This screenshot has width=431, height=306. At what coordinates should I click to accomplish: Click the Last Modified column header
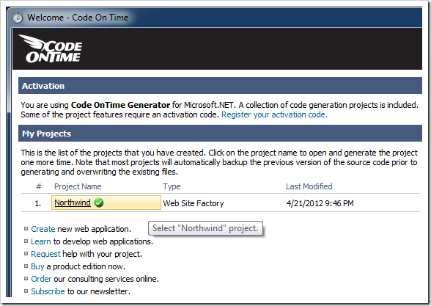coord(309,186)
